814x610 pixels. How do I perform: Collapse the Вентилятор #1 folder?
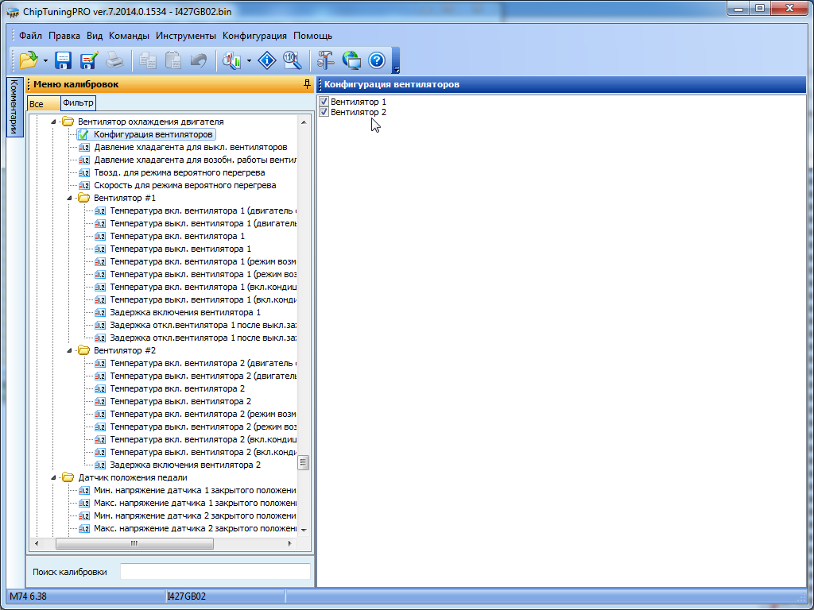click(71, 198)
